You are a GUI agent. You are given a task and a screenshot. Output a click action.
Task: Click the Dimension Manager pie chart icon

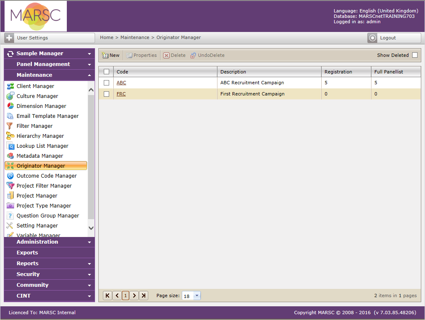(x=10, y=106)
